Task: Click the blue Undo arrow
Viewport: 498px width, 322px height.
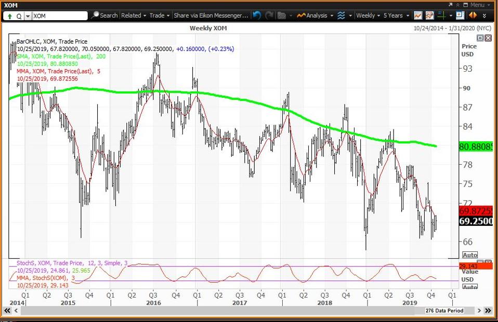Action: pyautogui.click(x=257, y=16)
